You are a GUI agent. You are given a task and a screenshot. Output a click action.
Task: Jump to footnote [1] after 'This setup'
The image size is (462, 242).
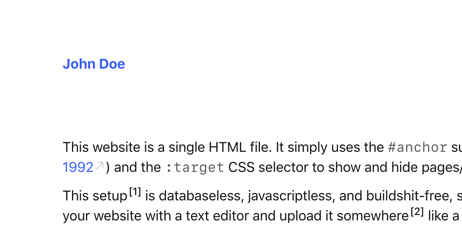coord(135,192)
